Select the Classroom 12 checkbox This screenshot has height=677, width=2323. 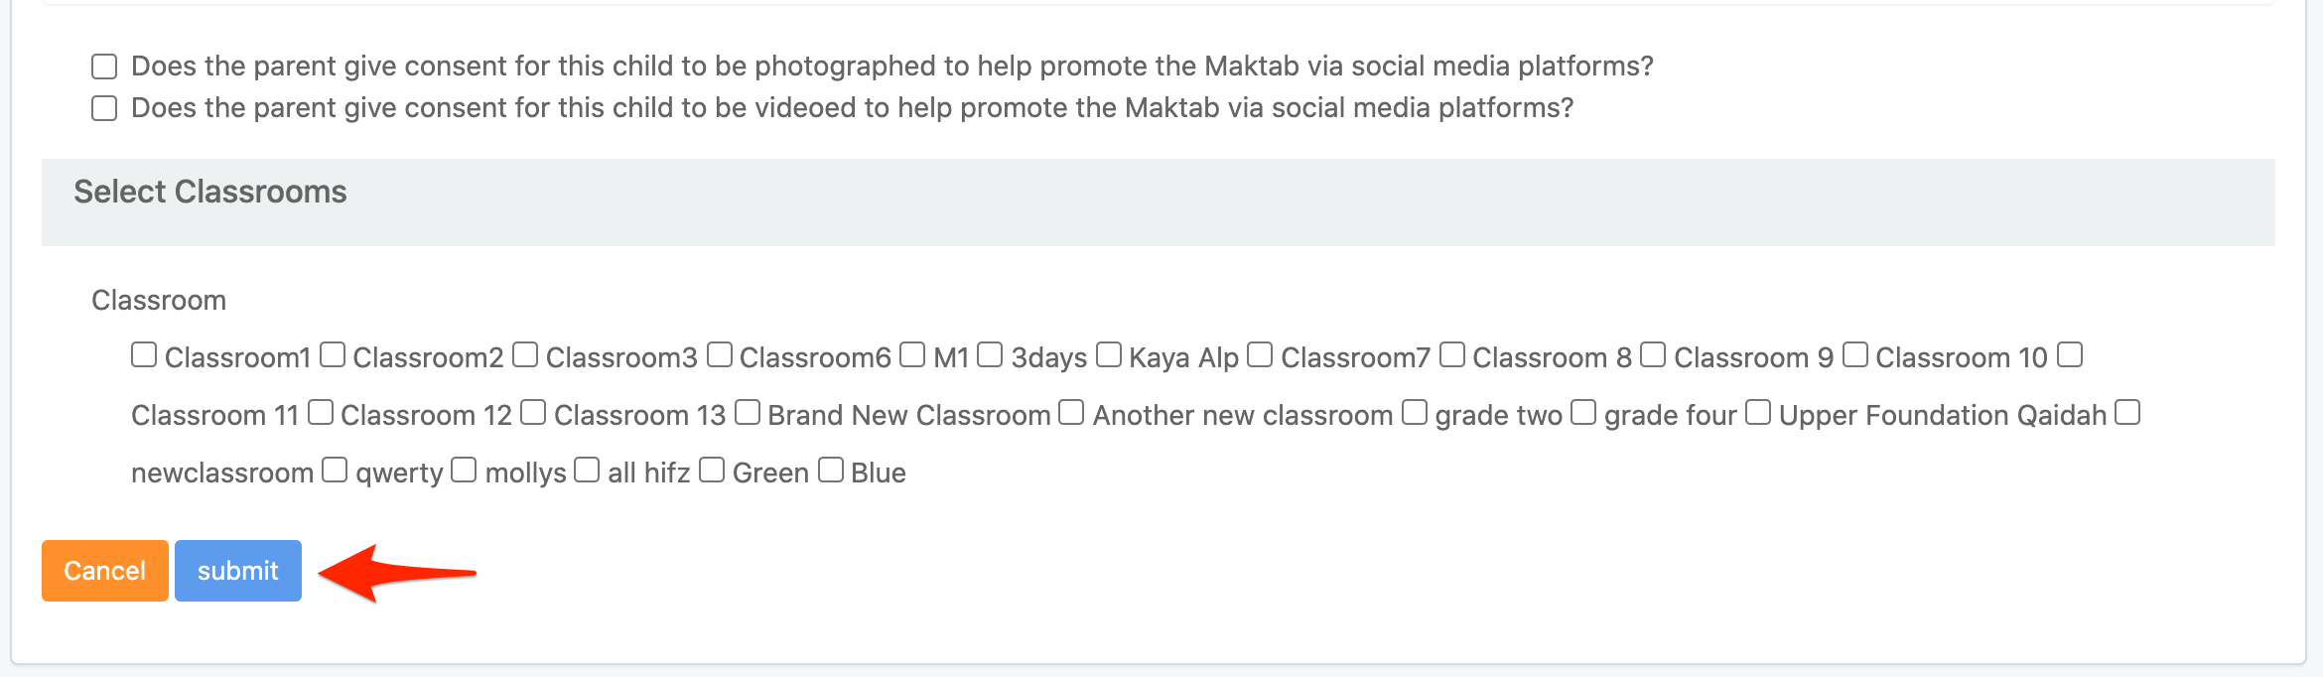pyautogui.click(x=320, y=413)
